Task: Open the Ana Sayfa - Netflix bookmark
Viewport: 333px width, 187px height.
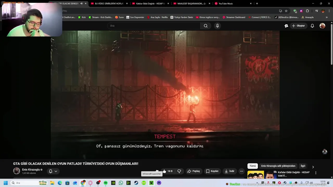Action: tap(157, 17)
